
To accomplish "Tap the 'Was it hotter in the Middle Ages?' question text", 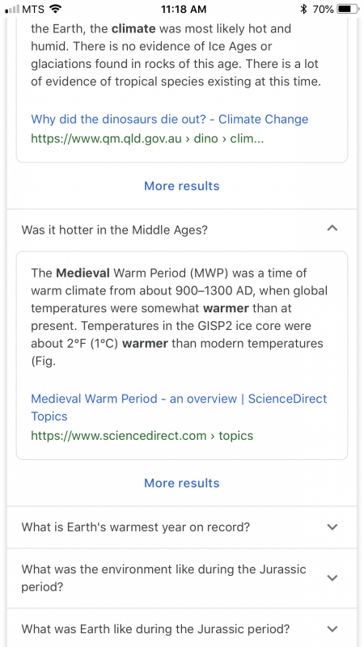I will pos(114,230).
